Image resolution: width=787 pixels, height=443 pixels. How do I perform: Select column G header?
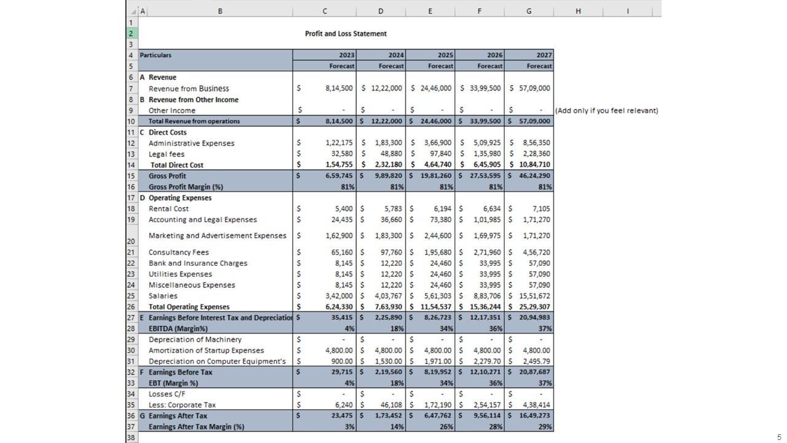point(529,11)
